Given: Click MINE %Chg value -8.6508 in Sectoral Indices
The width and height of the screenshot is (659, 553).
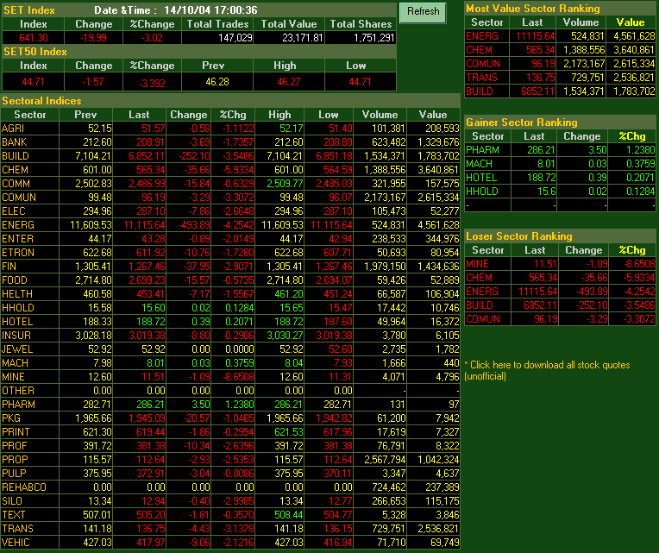Looking at the screenshot, I should 238,377.
